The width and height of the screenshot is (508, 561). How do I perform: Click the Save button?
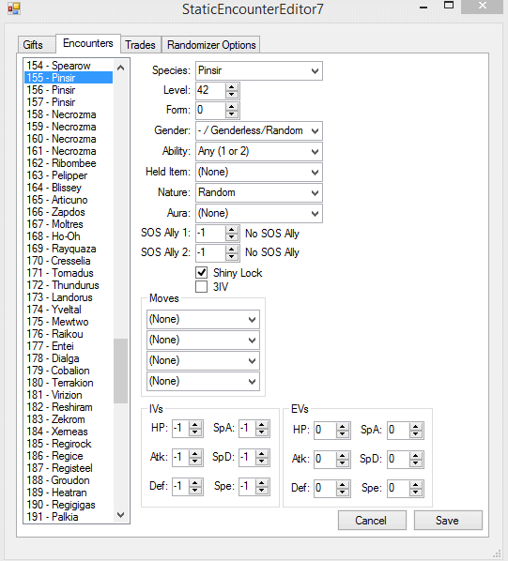click(x=448, y=521)
